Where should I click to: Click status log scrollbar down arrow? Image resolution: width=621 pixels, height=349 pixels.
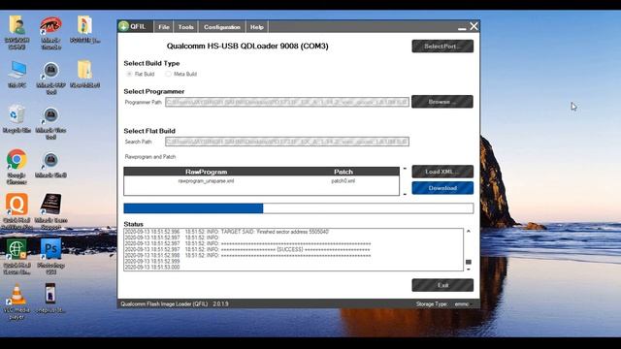468,270
